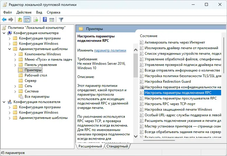Open the Help question-mark toolbar icon
227x156 pixels.
[45, 19]
